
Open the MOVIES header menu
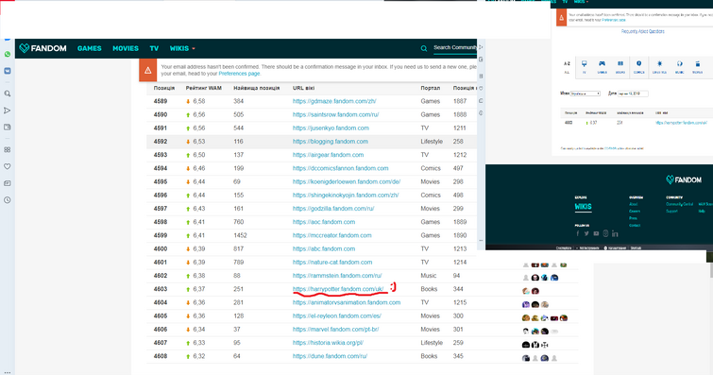coord(126,48)
